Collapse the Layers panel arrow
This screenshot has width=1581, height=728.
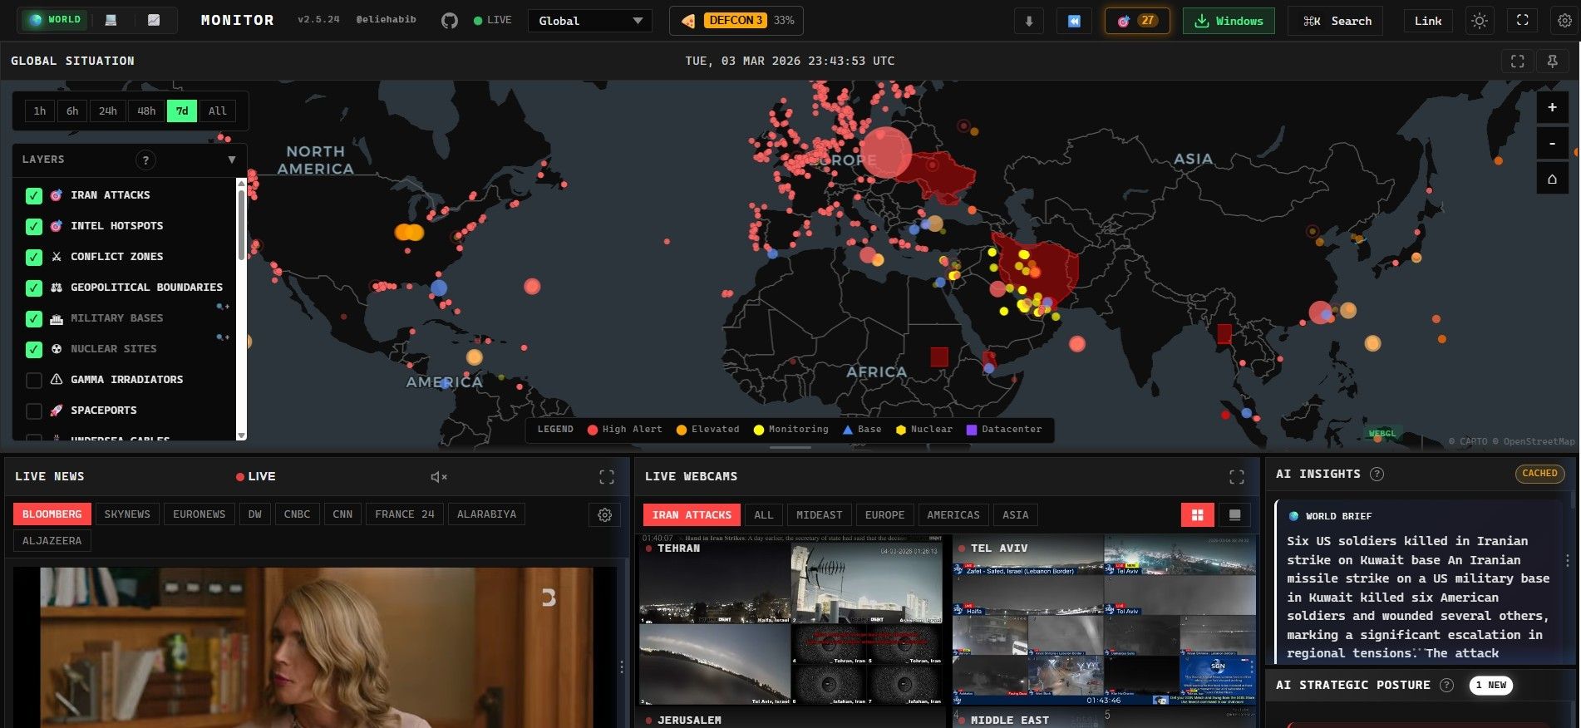click(x=232, y=160)
